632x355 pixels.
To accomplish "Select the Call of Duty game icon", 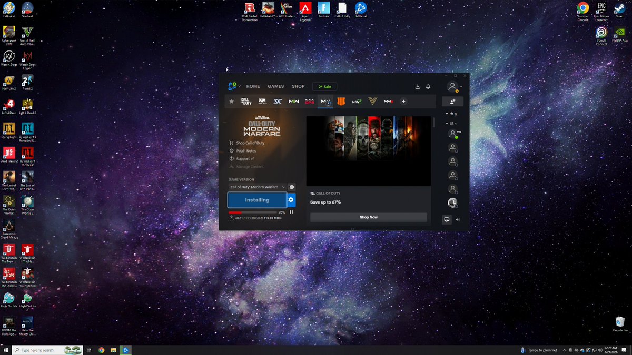I will coord(246,101).
